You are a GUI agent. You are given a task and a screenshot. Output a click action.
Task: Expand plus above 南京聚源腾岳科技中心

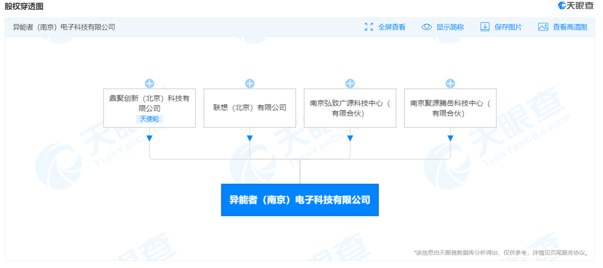point(450,84)
